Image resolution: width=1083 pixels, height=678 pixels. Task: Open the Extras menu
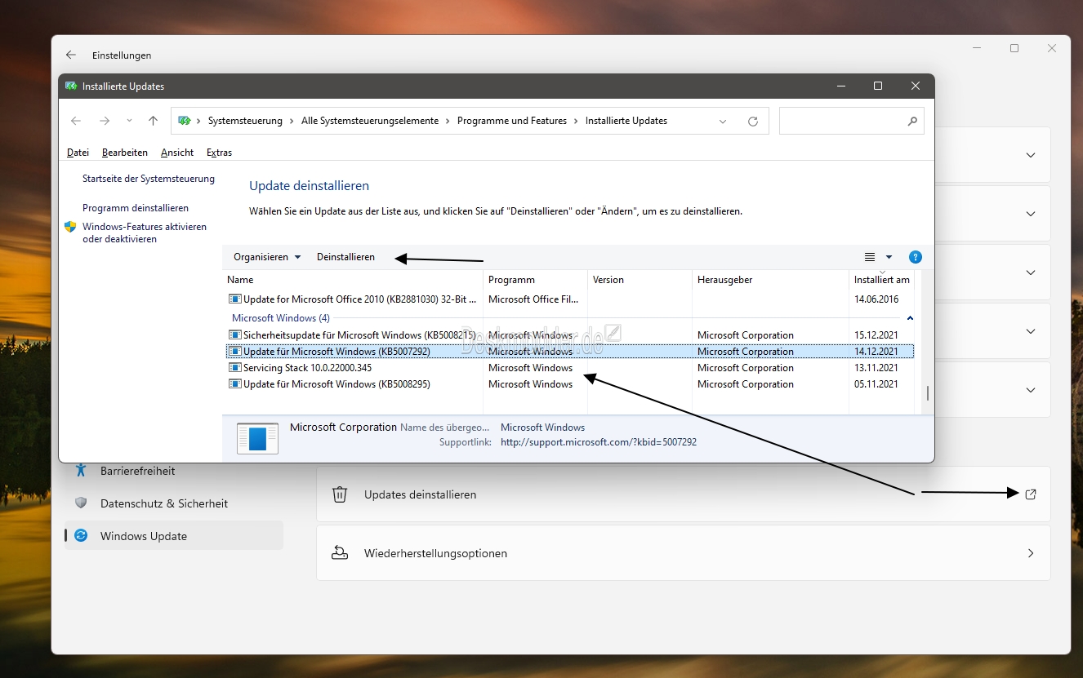click(219, 153)
